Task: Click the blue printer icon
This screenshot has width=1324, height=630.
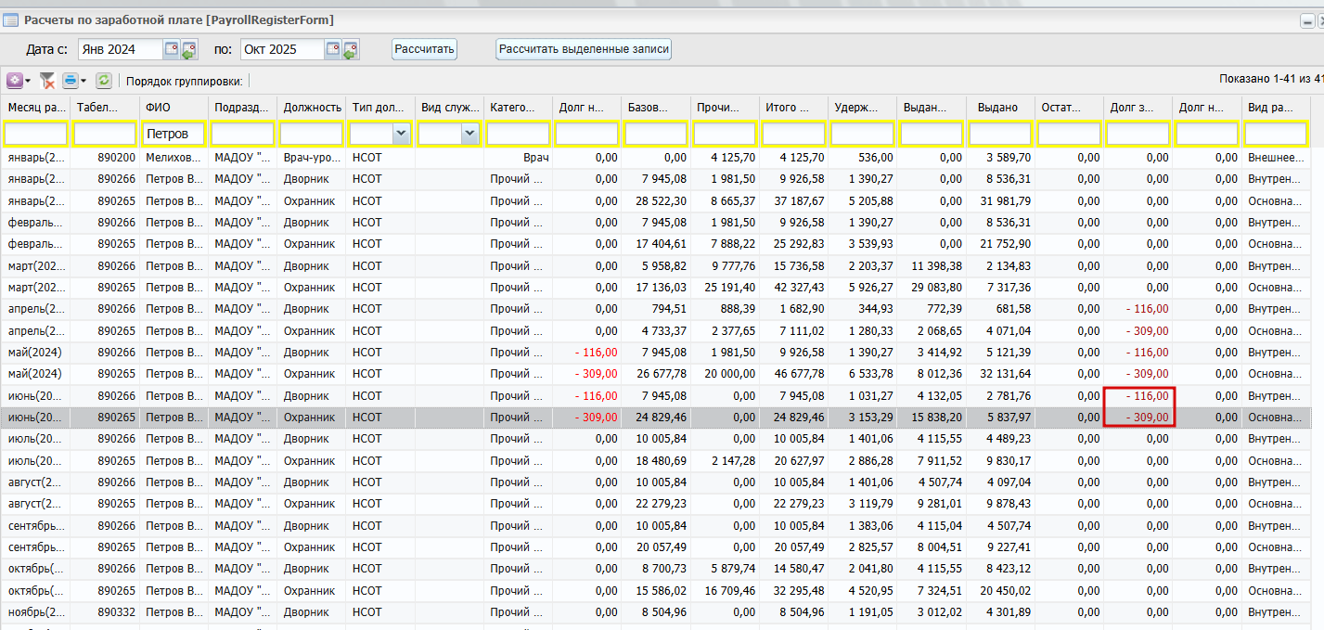Action: (71, 81)
